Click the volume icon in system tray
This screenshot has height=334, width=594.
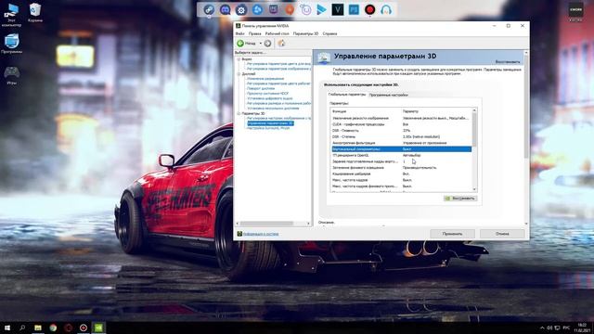[x=549, y=328]
